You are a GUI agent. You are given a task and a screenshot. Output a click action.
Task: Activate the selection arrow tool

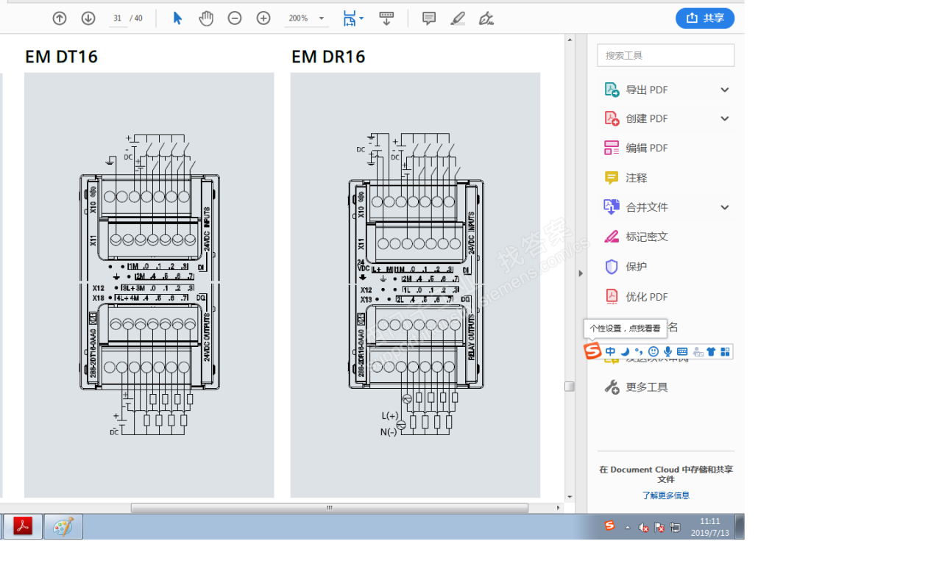[x=177, y=18]
